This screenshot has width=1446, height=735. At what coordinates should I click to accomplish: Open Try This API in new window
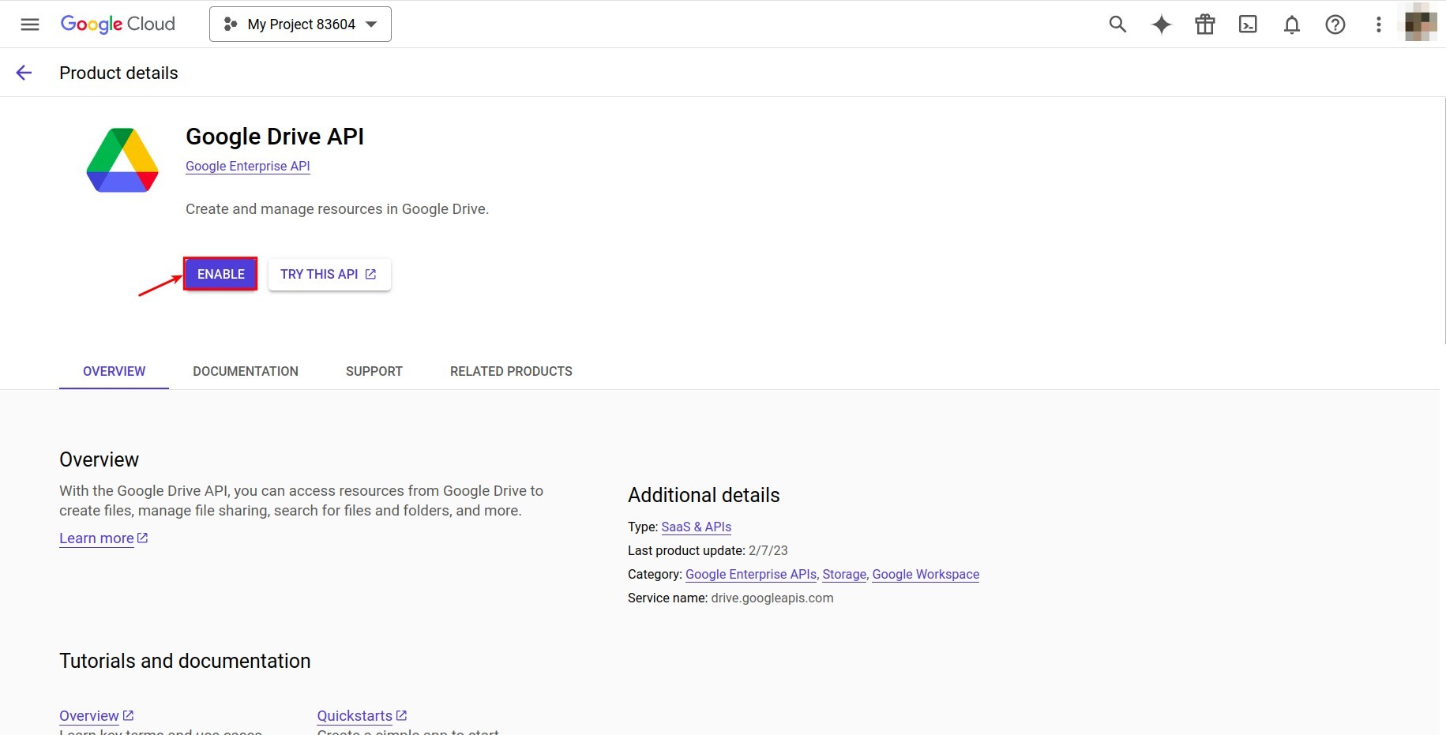(x=329, y=274)
